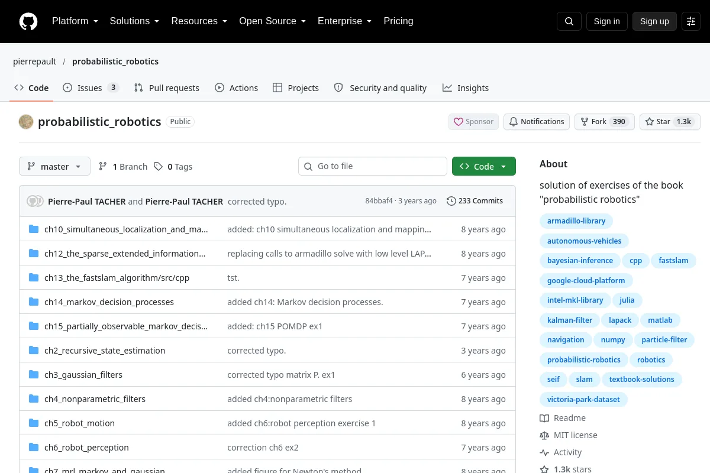The height and width of the screenshot is (473, 710).
Task: Click folder icon for ch2_recursive_state_estimation
Action: [x=34, y=351]
